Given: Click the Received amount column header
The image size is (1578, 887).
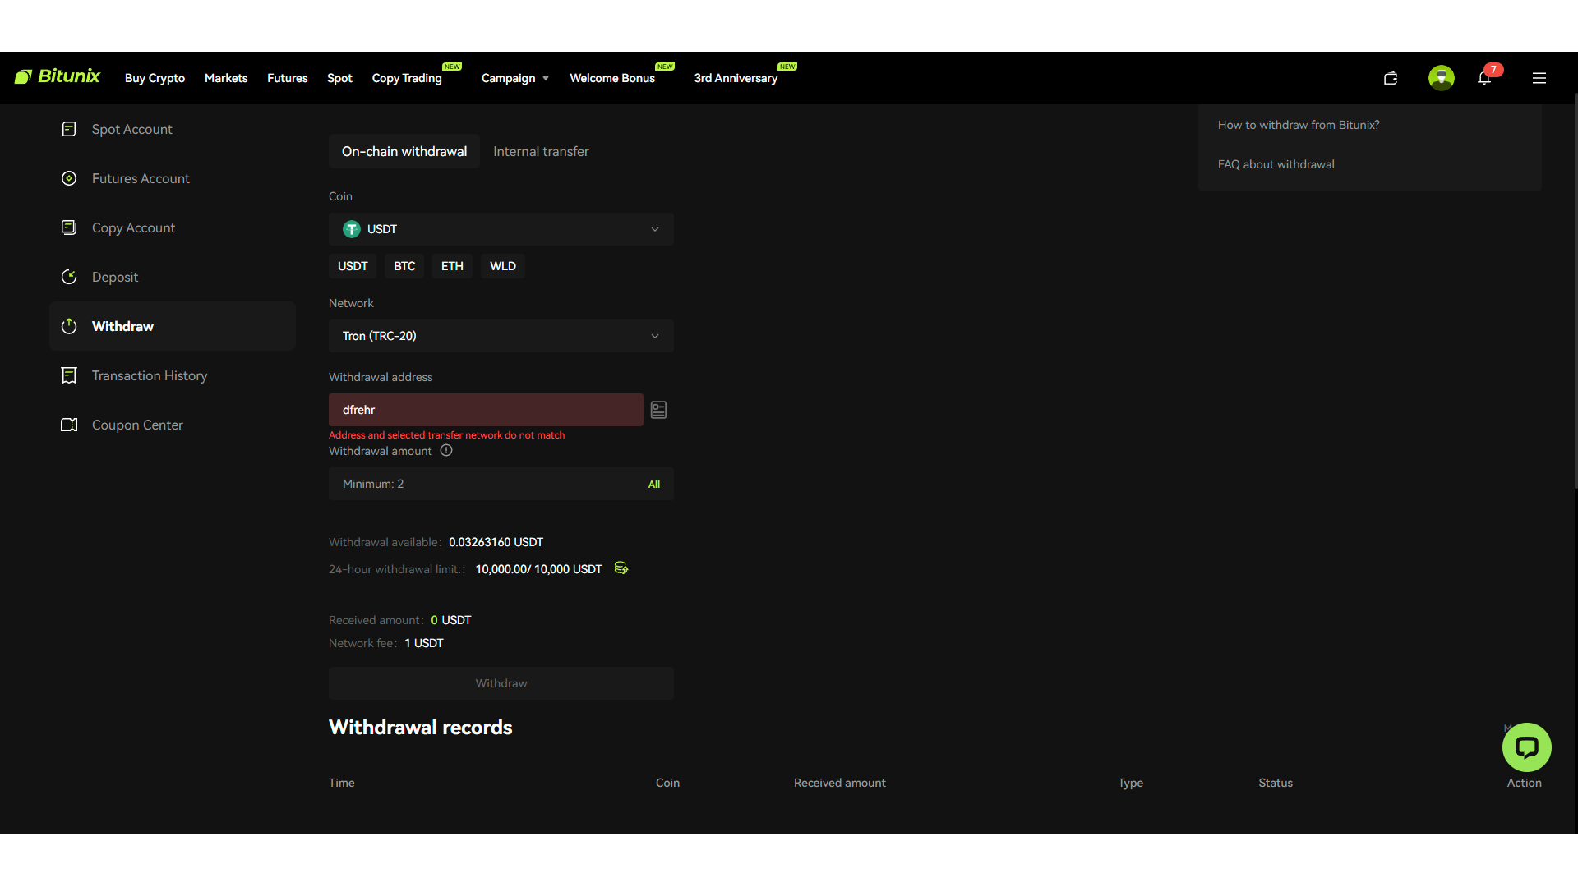Looking at the screenshot, I should [x=840, y=783].
